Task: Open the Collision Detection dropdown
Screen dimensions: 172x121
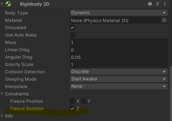Action: tap(119, 72)
